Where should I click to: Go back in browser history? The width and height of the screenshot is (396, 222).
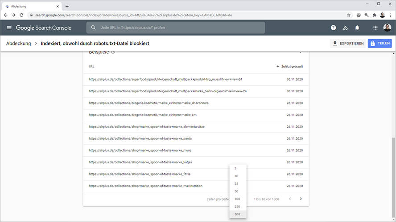tap(6, 15)
